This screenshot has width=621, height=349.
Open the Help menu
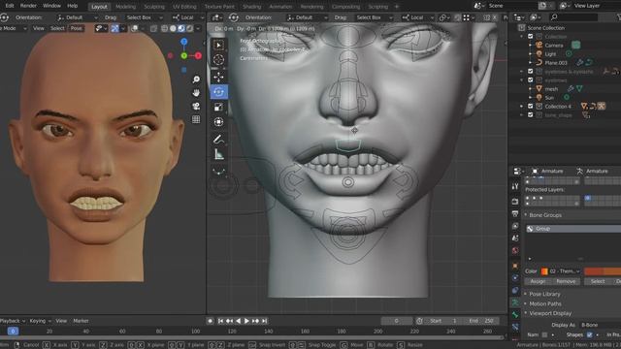(72, 6)
